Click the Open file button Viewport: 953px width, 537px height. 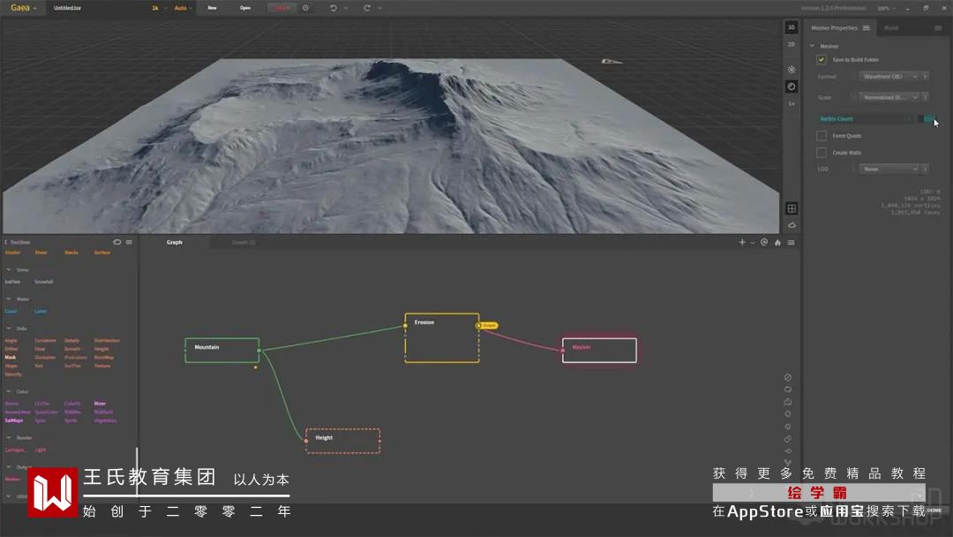click(x=245, y=8)
